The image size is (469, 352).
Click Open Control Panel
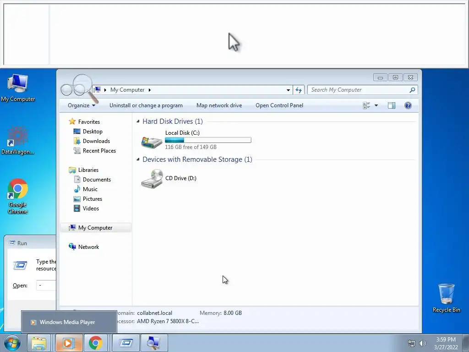point(279,105)
